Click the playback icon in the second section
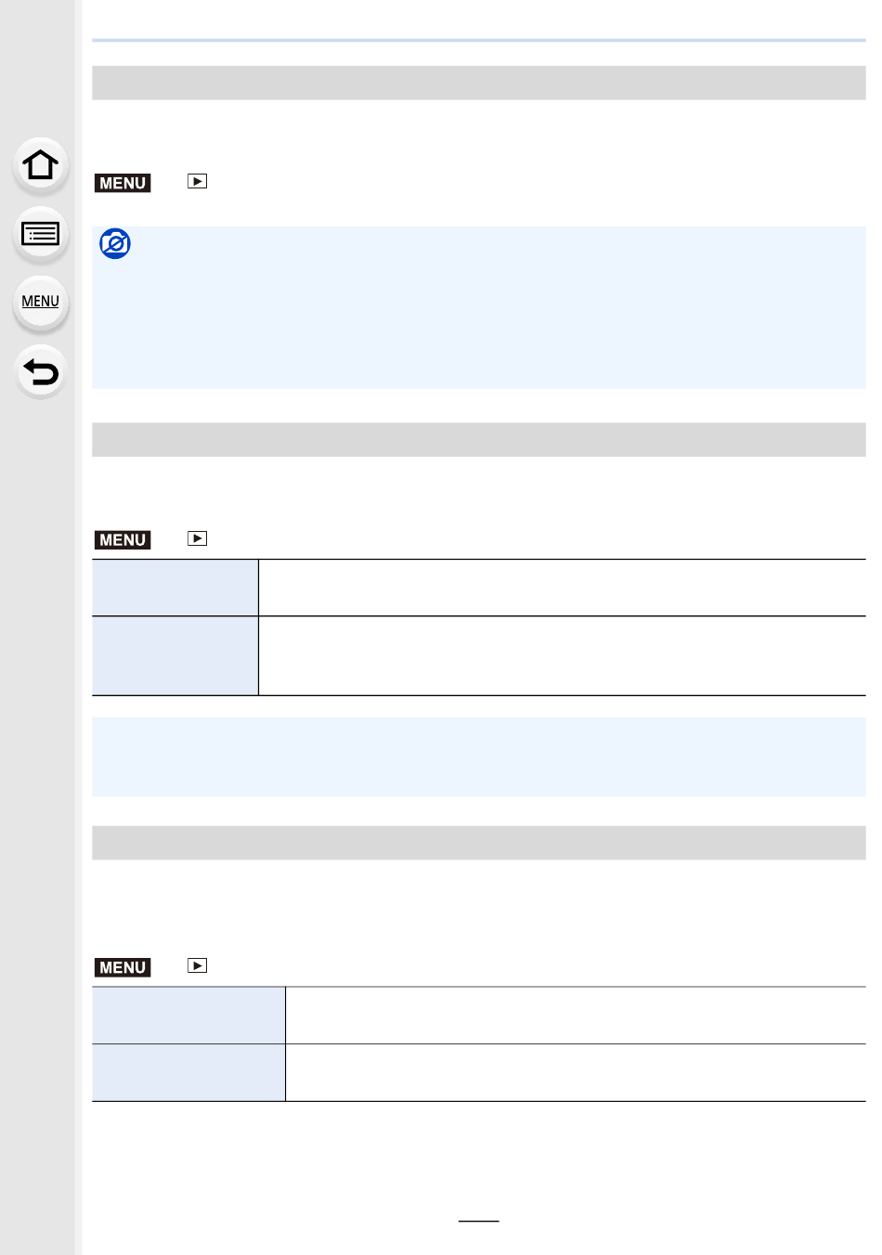 197,538
